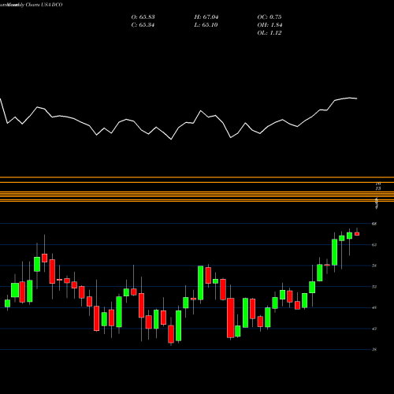The image size is (394, 394).
Task: Click the 'L: 65.10' low value
Action: [206, 25]
